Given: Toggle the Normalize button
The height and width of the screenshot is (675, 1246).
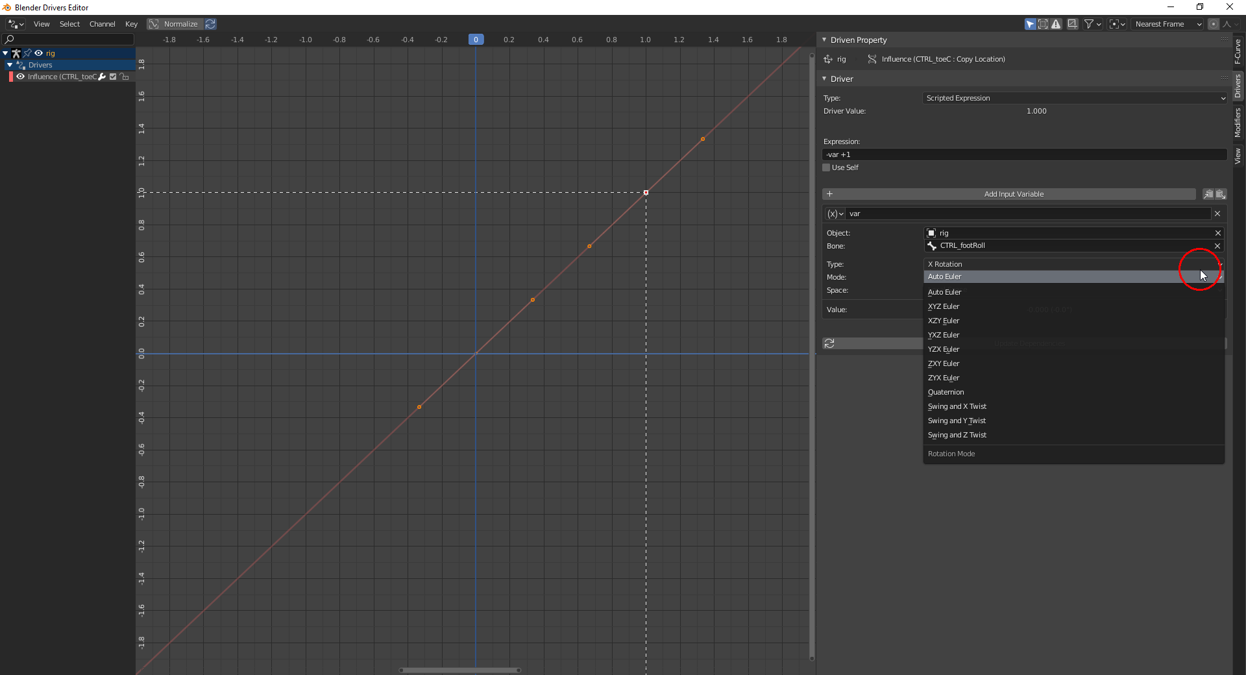Looking at the screenshot, I should [x=175, y=24].
